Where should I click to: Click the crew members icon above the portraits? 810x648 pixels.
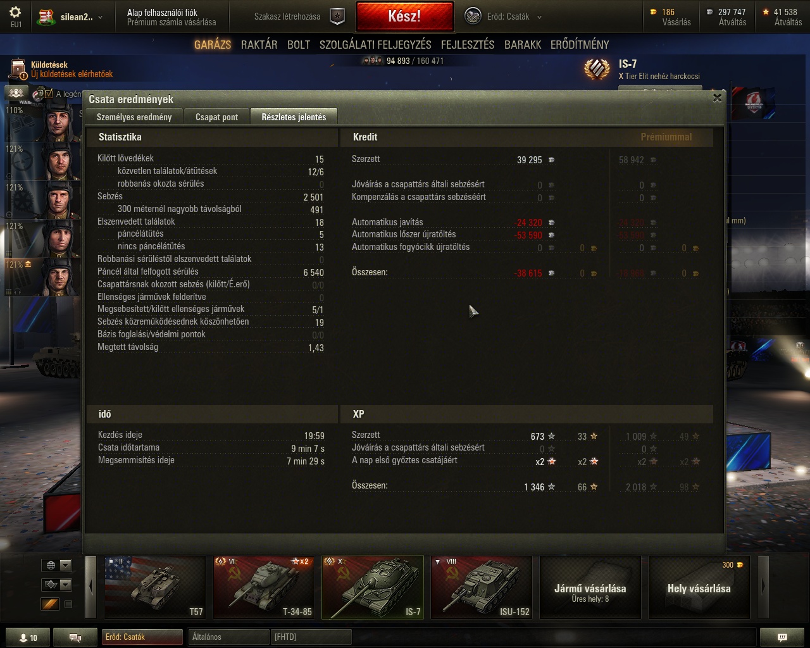(x=16, y=94)
